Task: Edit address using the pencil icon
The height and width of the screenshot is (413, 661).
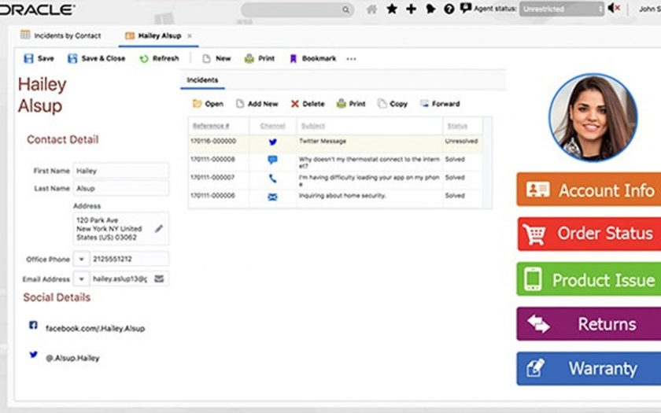Action: (159, 229)
